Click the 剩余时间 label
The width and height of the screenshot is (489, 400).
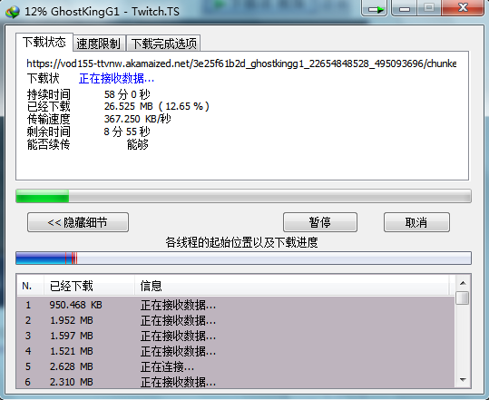tap(49, 132)
